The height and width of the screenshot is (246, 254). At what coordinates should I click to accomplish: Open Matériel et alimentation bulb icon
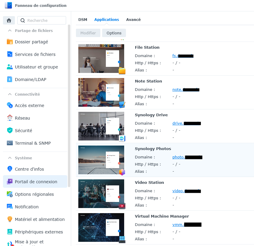(x=10, y=219)
